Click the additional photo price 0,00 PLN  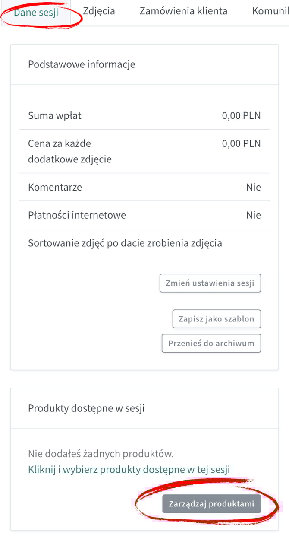tap(241, 143)
